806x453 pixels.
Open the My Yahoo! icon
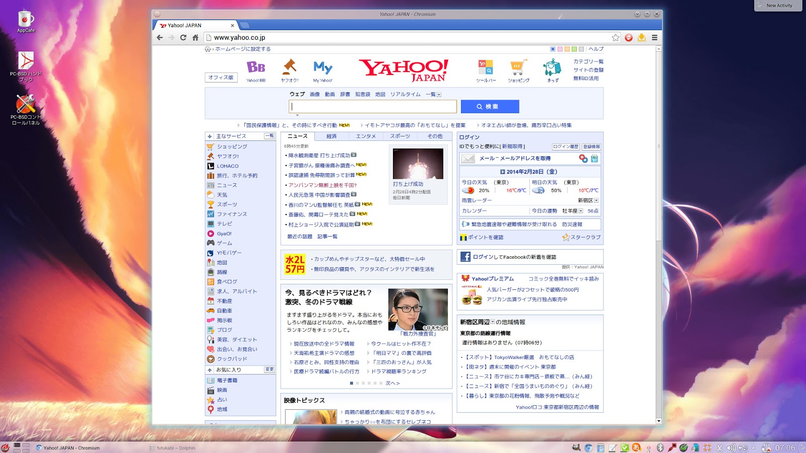click(x=323, y=67)
